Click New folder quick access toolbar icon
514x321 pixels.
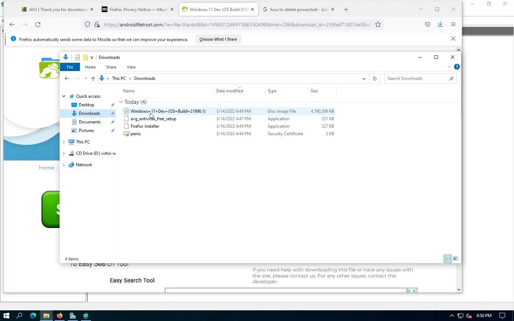pyautogui.click(x=85, y=57)
